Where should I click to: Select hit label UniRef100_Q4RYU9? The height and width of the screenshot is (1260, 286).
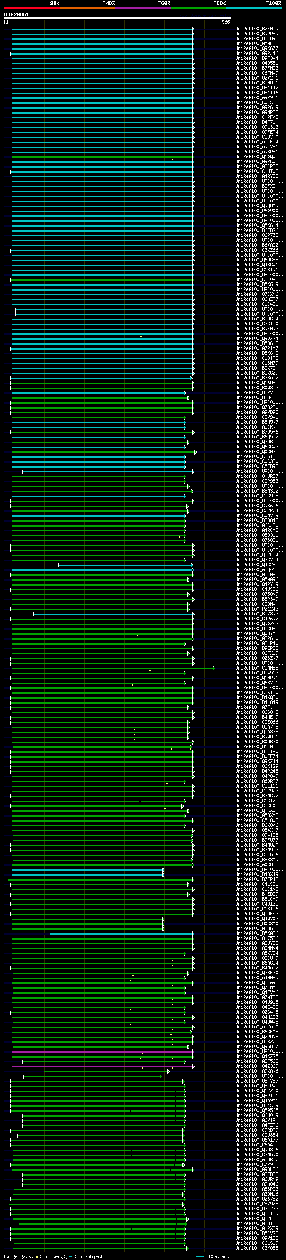click(257, 585)
